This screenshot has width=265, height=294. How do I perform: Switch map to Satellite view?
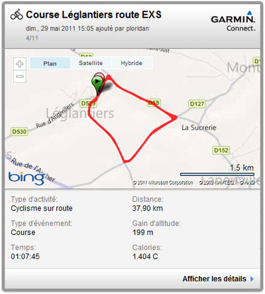click(91, 63)
